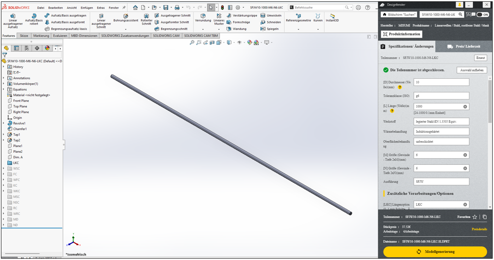Open the Kurven dropdown arrow
Screen dimensions: 494x260
click(318, 29)
